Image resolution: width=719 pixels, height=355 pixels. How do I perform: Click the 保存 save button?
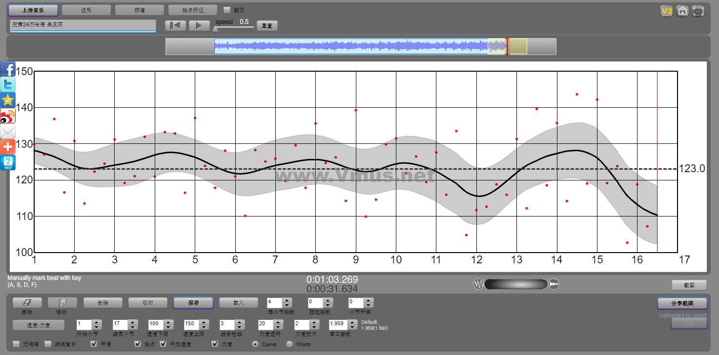(x=193, y=303)
